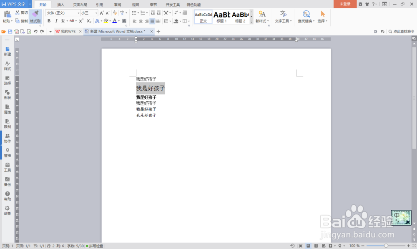Decrease the paragraph indent
This screenshot has height=249, width=417.
click(x=153, y=13)
